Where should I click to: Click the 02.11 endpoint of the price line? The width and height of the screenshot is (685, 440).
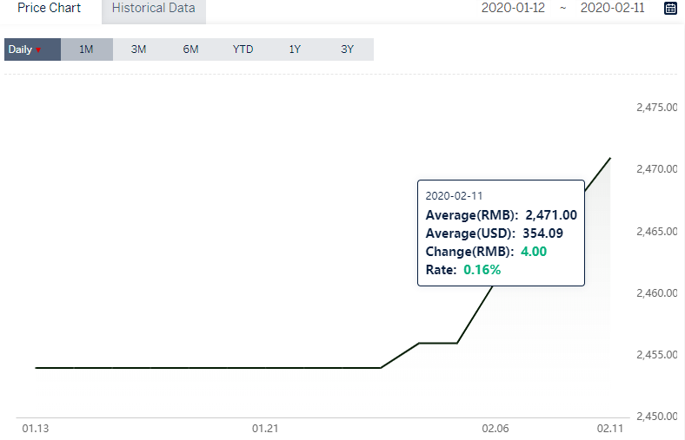pyautogui.click(x=610, y=158)
